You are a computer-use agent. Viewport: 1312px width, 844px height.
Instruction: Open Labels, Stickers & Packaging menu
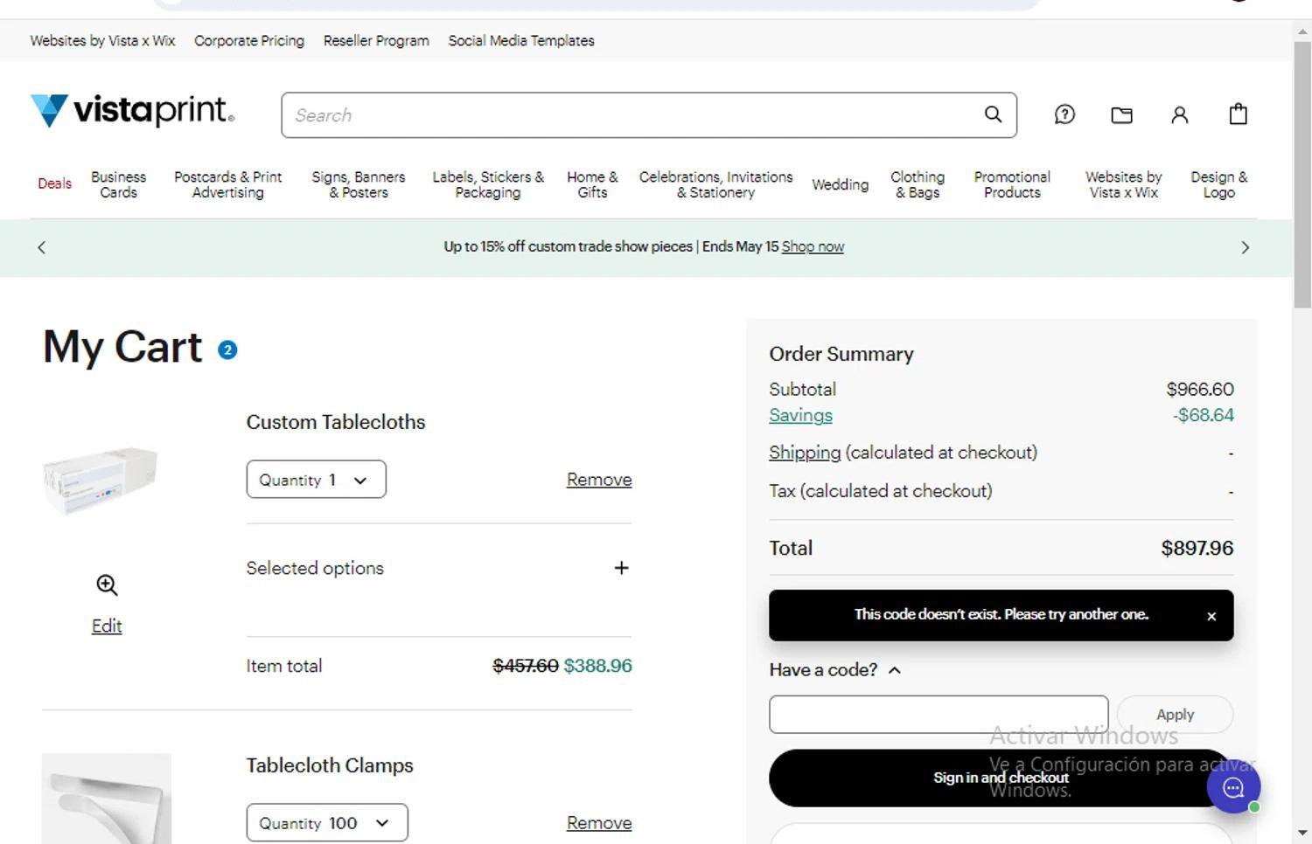tap(488, 184)
